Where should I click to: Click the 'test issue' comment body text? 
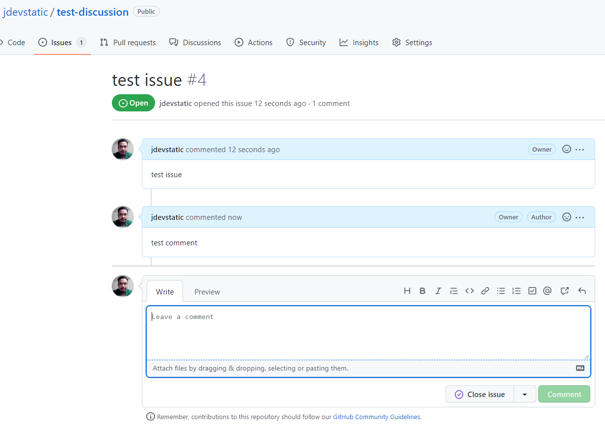[x=166, y=175]
